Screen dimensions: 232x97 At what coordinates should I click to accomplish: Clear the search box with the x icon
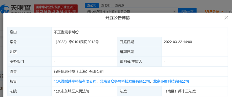click(174, 11)
